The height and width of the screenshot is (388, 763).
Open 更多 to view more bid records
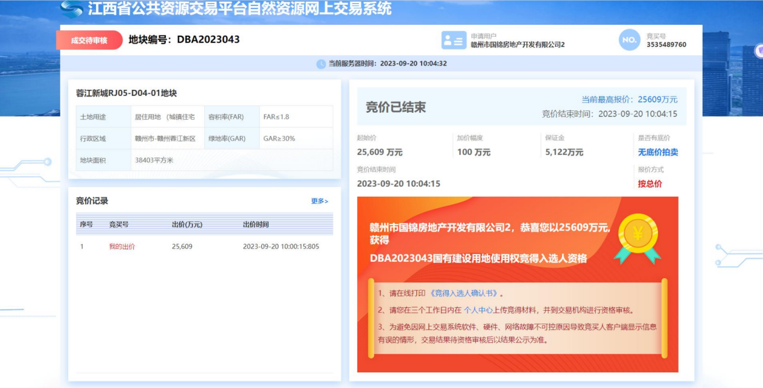320,201
